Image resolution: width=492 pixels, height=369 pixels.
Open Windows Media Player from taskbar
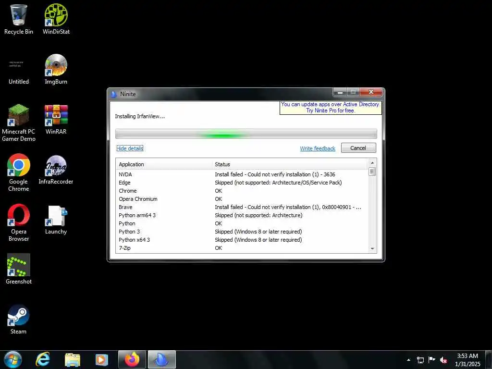pos(102,359)
